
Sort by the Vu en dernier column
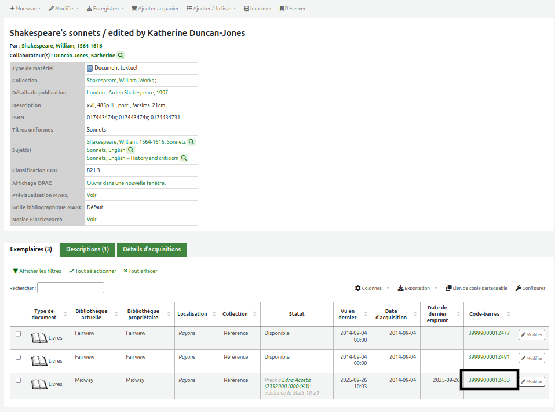pyautogui.click(x=352, y=314)
